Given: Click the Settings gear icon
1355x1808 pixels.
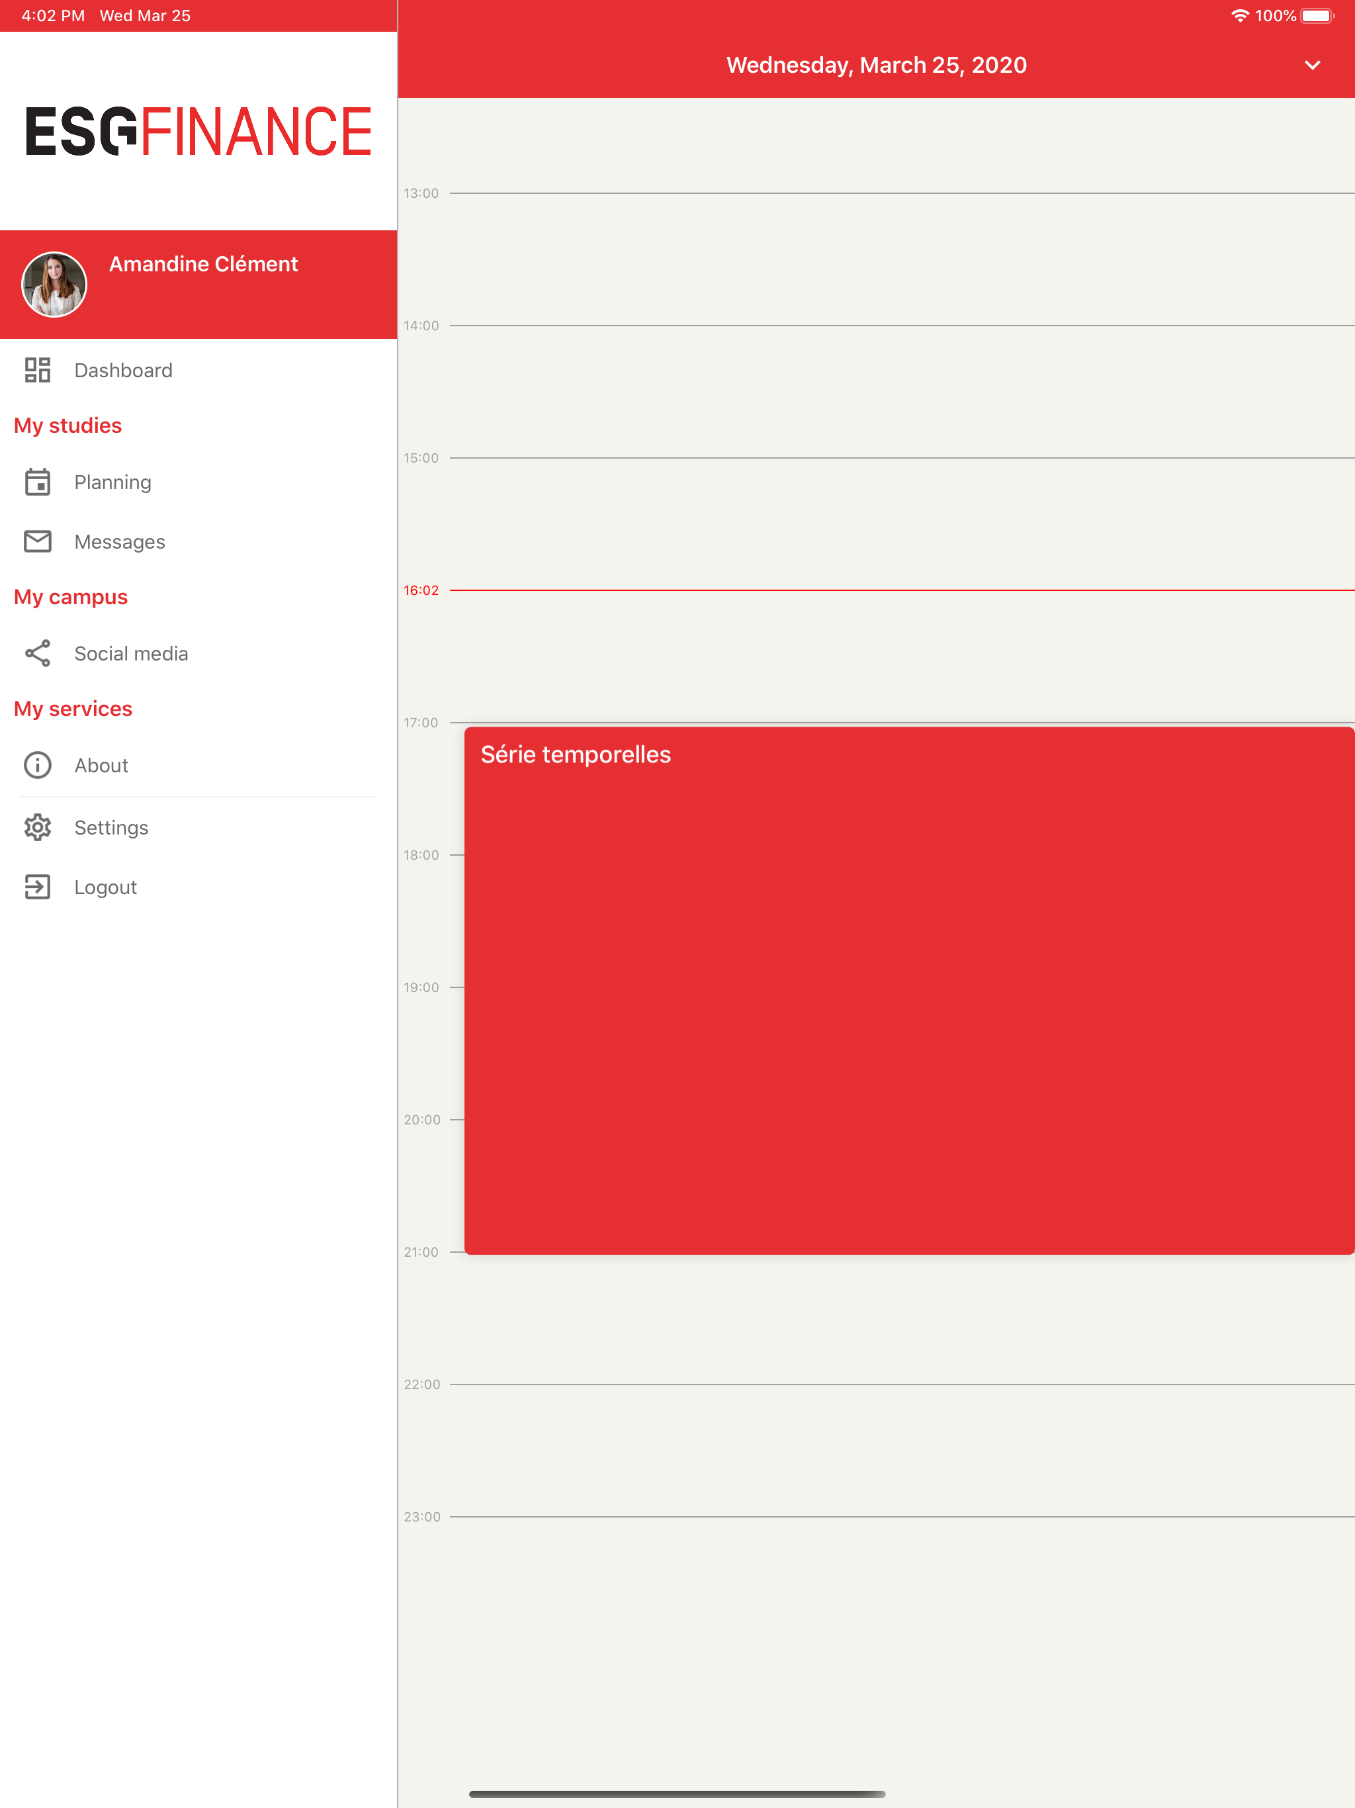Looking at the screenshot, I should [38, 827].
